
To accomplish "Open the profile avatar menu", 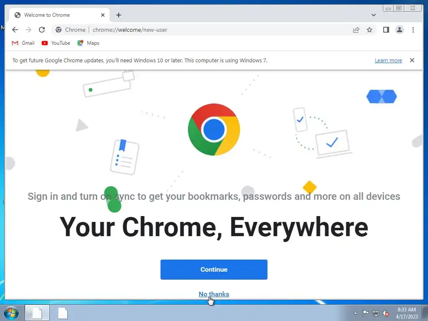I will click(x=399, y=30).
